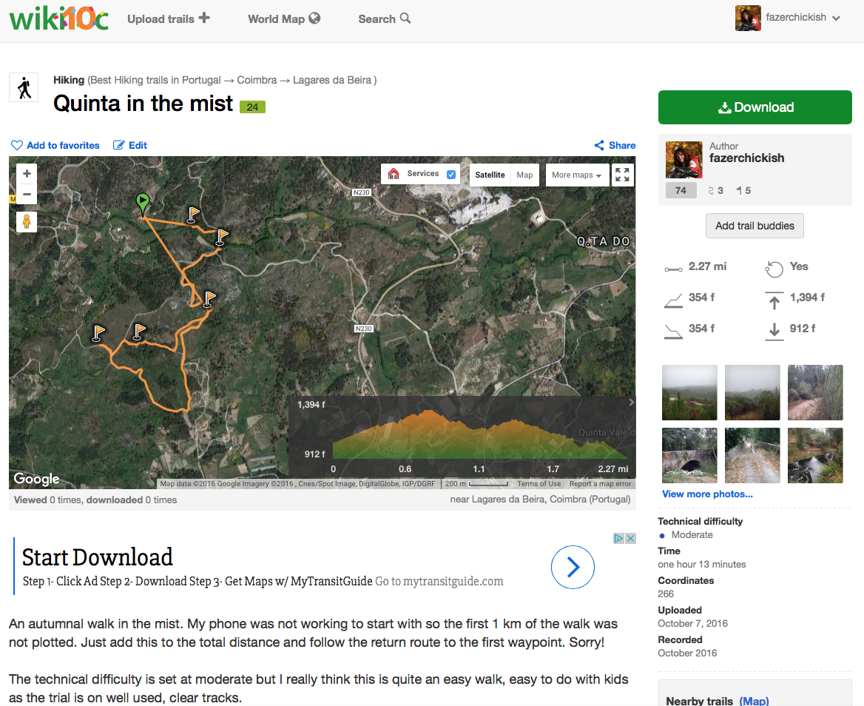The image size is (864, 706).
Task: Toggle the Services checkbox on the map
Action: 451,174
